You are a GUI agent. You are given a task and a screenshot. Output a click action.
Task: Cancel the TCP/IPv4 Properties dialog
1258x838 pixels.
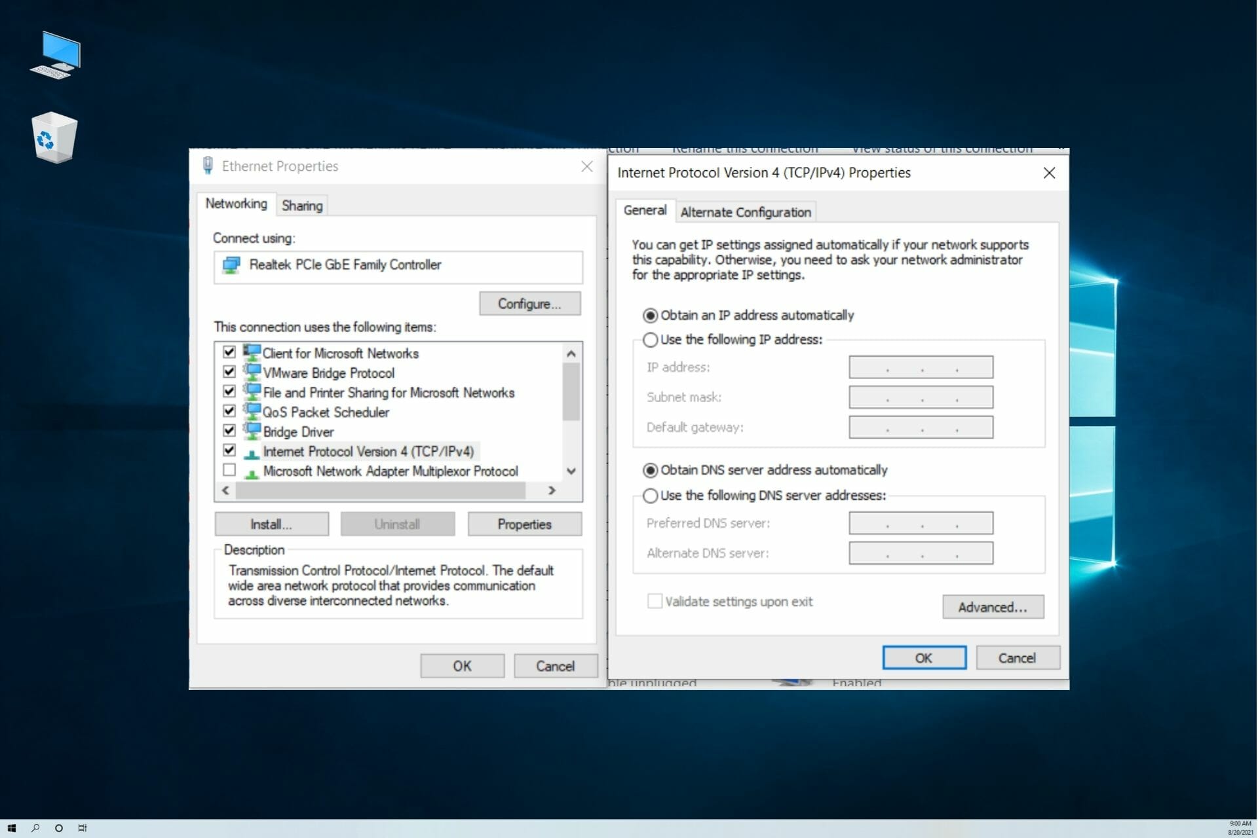[1018, 658]
